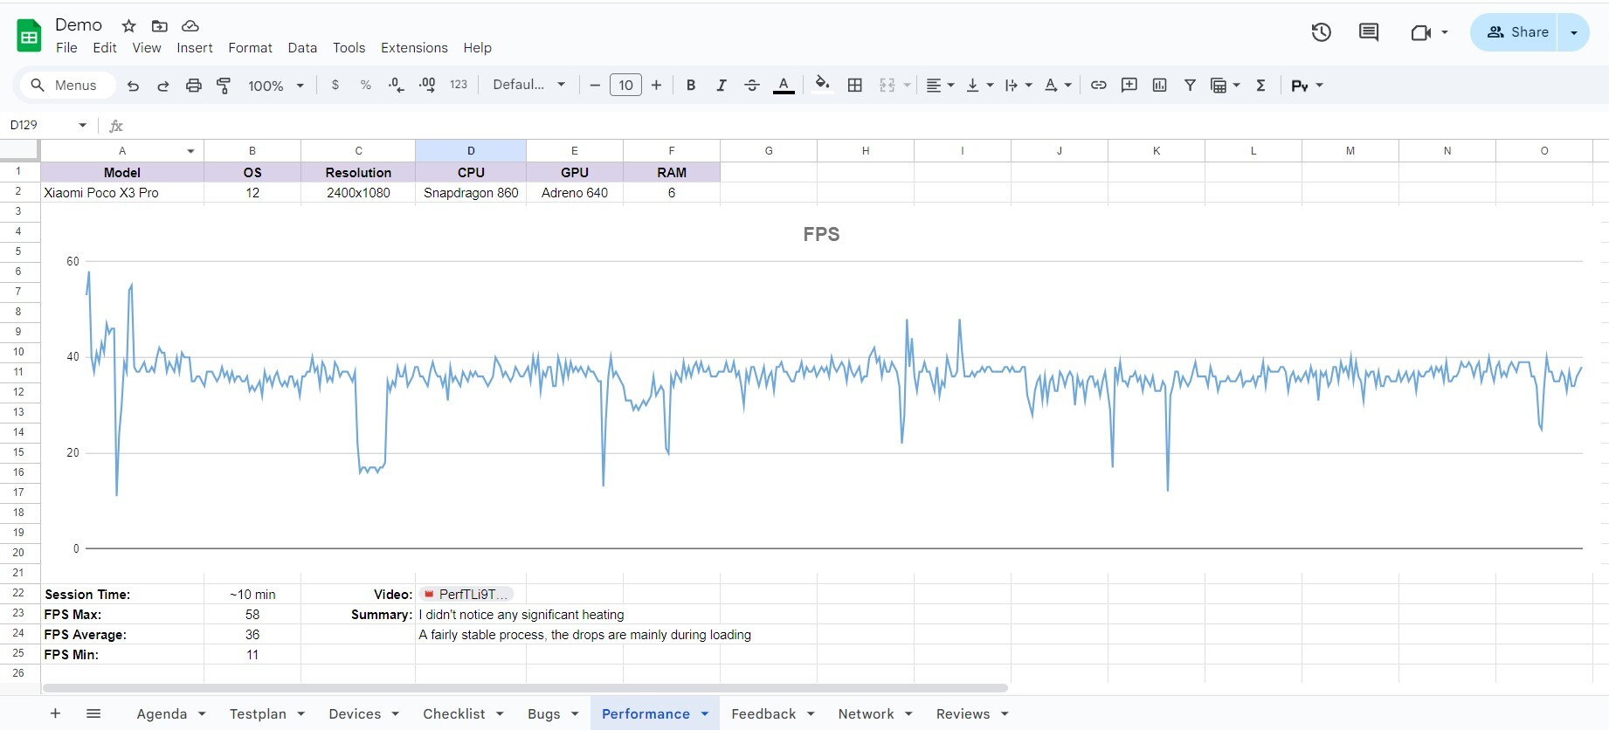
Task: Open the Extensions menu
Action: point(414,48)
